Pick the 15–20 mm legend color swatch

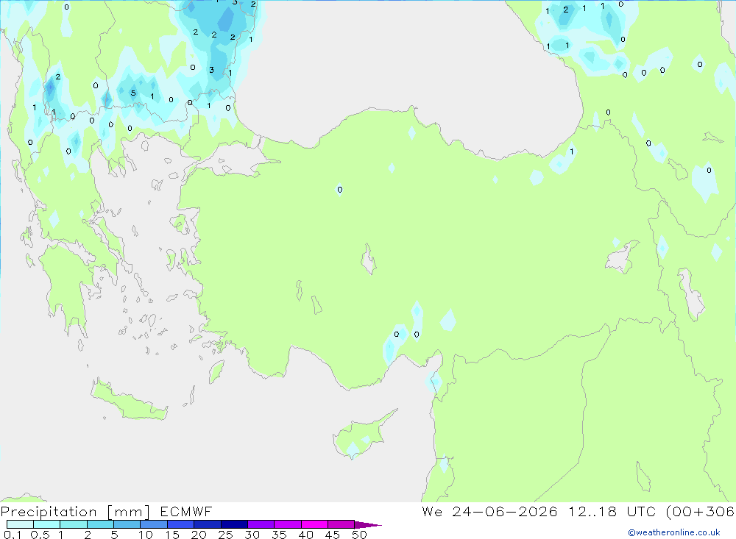(x=181, y=524)
